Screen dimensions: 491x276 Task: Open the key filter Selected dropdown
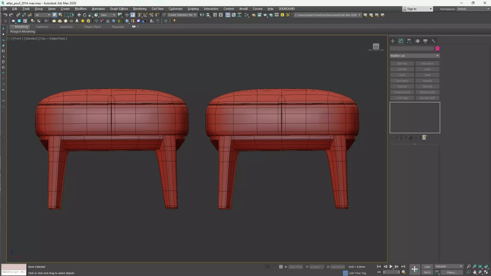[449, 266]
